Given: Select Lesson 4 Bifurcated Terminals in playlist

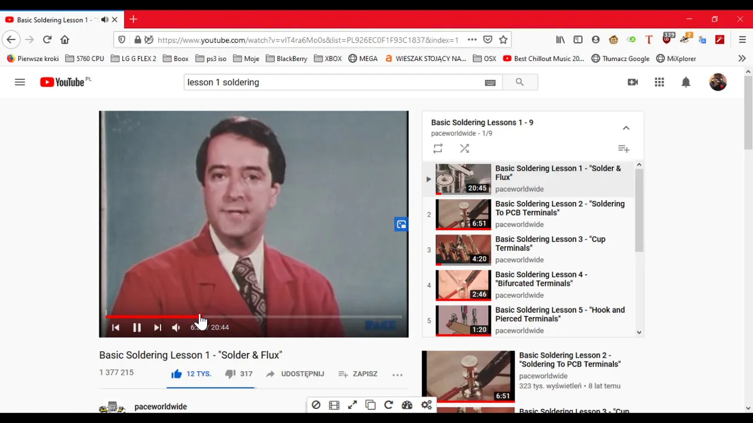Looking at the screenshot, I should pyautogui.click(x=528, y=285).
